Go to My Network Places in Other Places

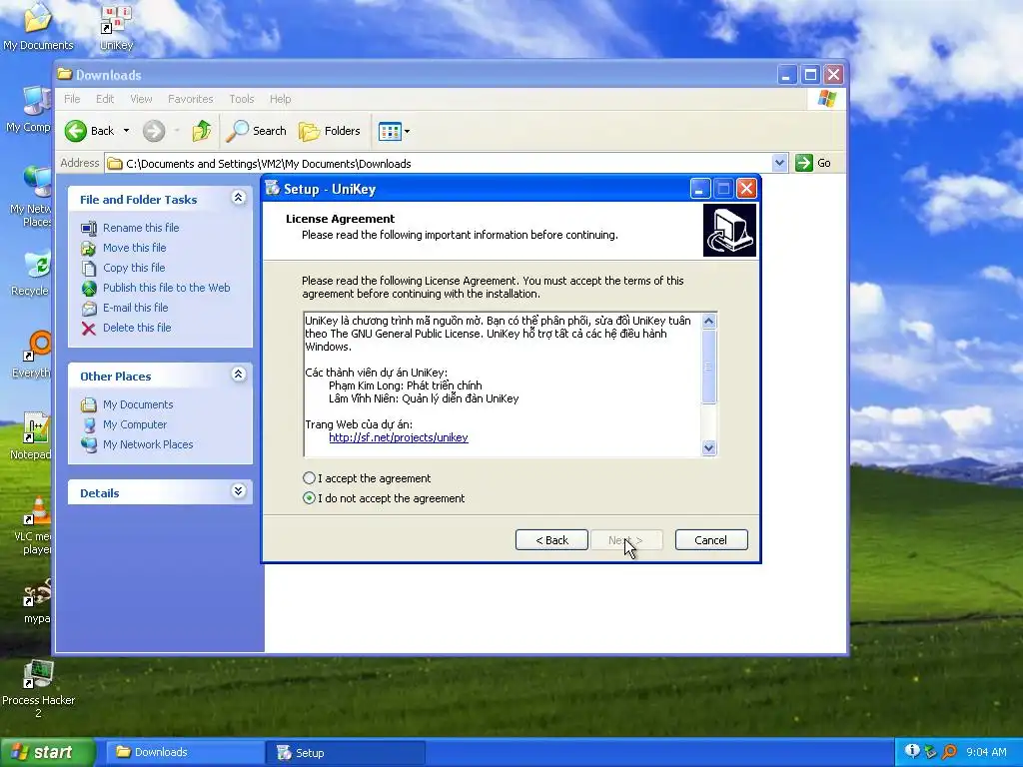(x=148, y=444)
